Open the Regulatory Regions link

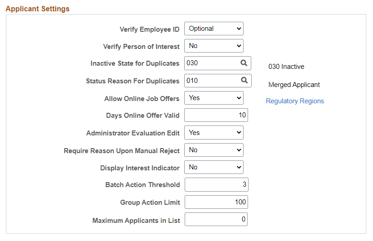click(295, 101)
